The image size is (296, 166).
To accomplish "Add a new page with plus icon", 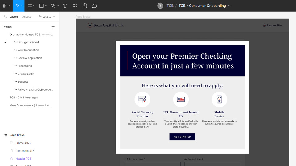I will (x=53, y=27).
